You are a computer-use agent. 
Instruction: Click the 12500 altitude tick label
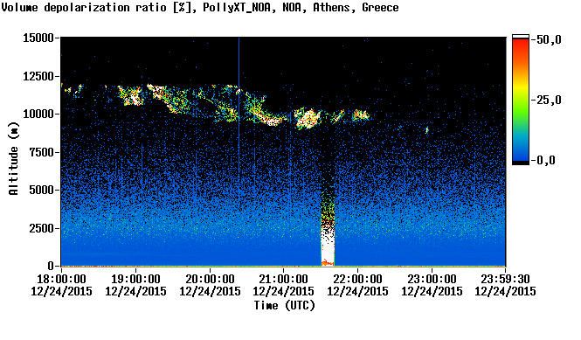pyautogui.click(x=38, y=76)
